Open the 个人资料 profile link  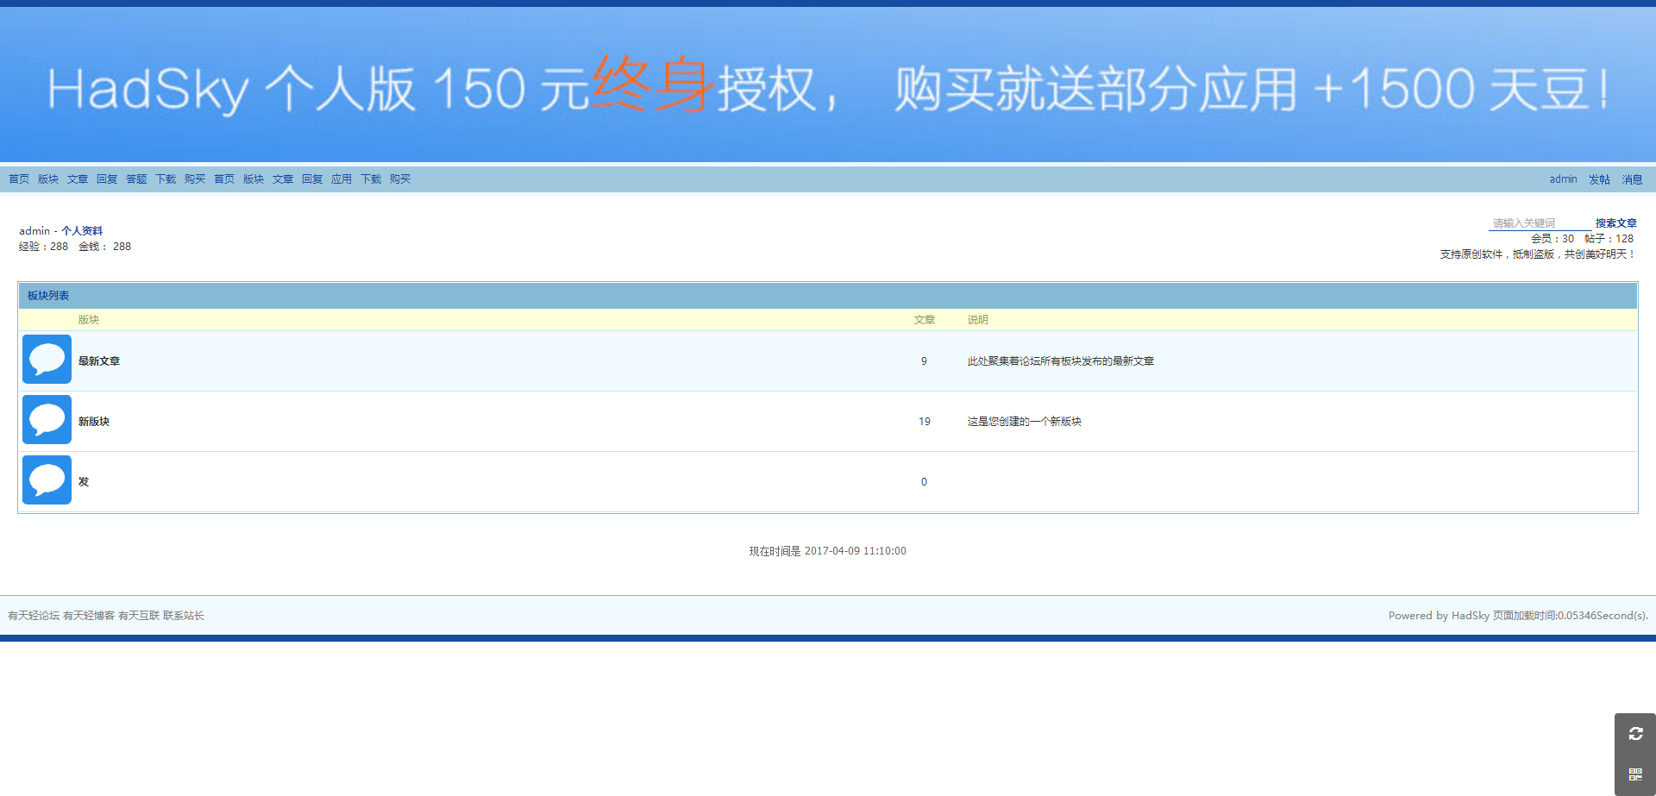coord(82,231)
